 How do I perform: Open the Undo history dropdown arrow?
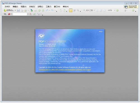click(x=50, y=10)
